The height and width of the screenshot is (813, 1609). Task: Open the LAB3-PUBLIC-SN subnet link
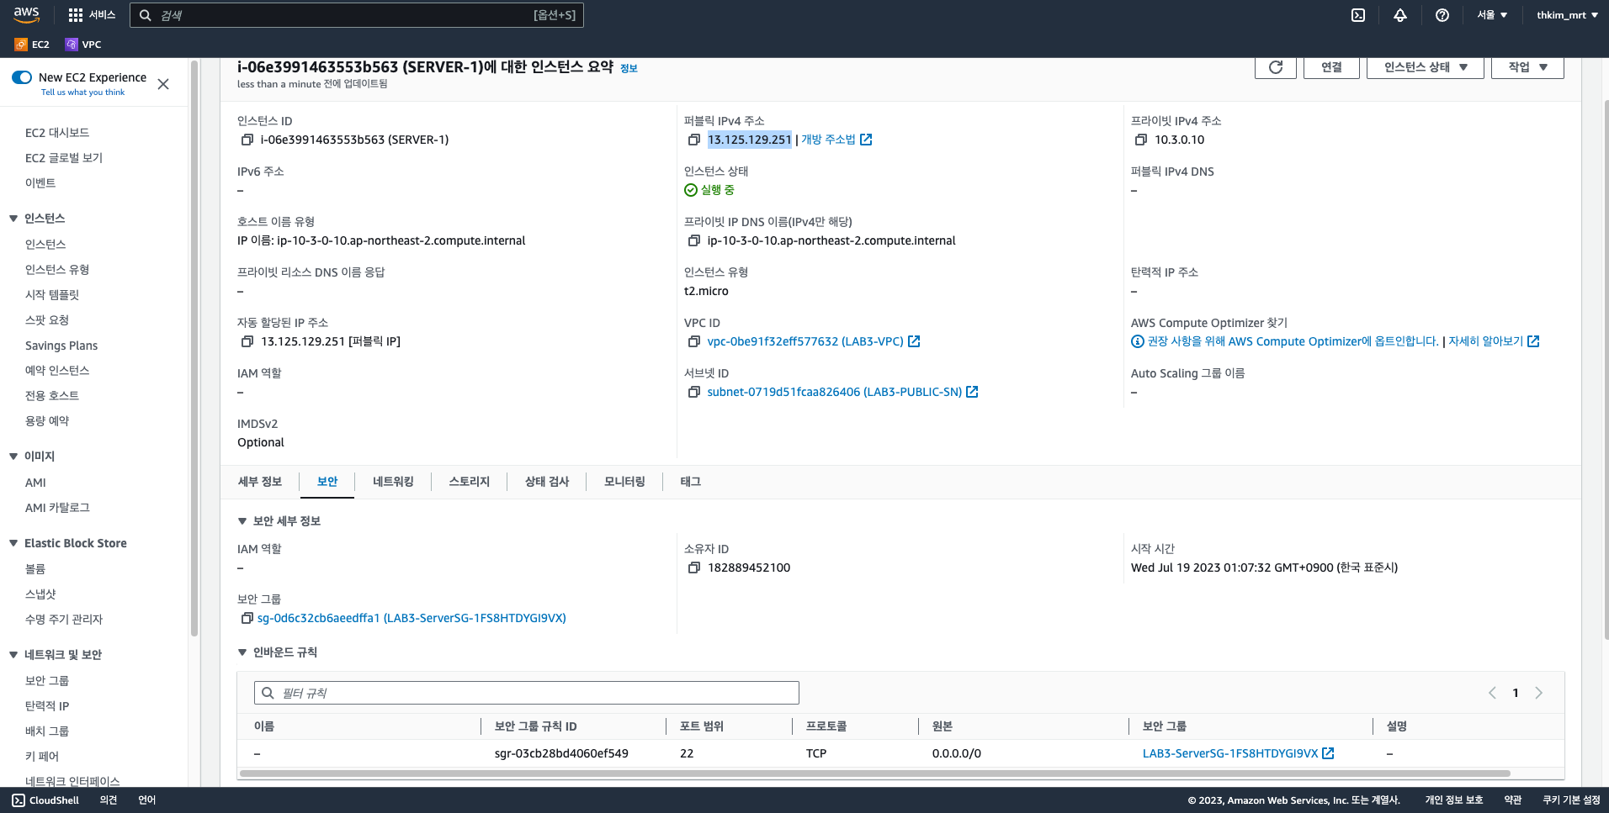[x=834, y=392]
